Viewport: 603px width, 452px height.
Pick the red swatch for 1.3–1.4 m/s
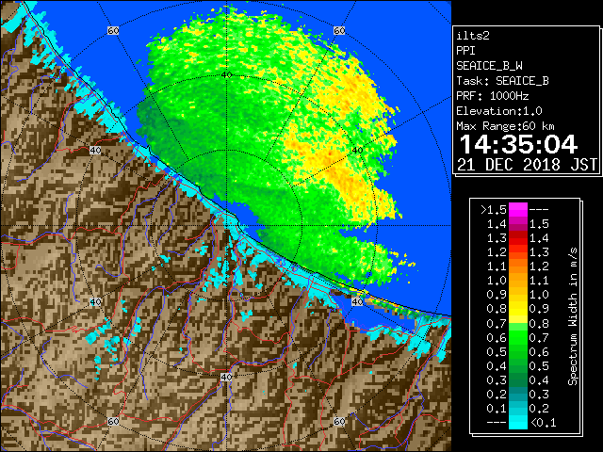[x=517, y=238]
